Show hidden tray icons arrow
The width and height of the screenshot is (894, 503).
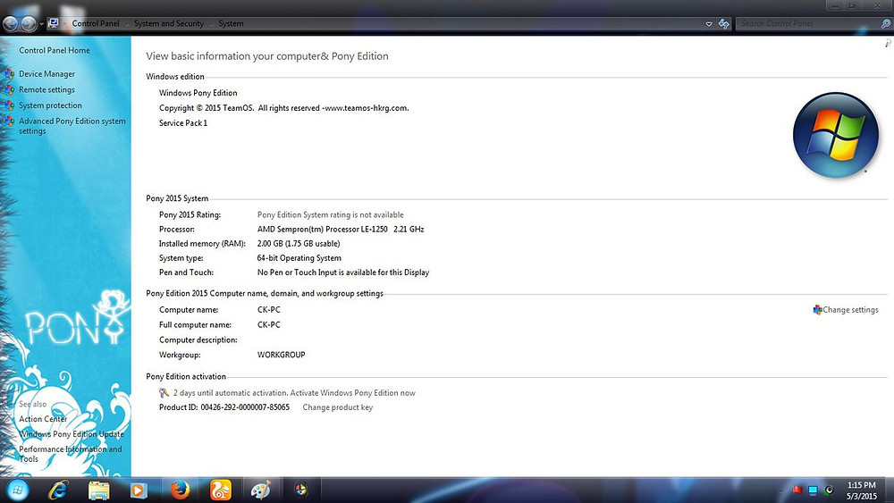point(781,490)
